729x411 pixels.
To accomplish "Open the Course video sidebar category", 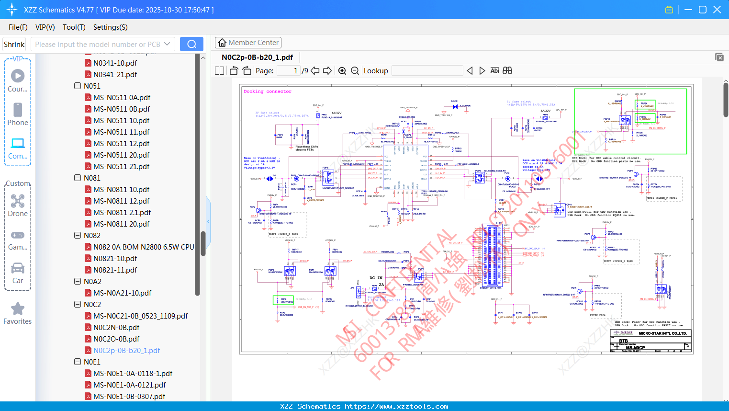I will pos(18,81).
